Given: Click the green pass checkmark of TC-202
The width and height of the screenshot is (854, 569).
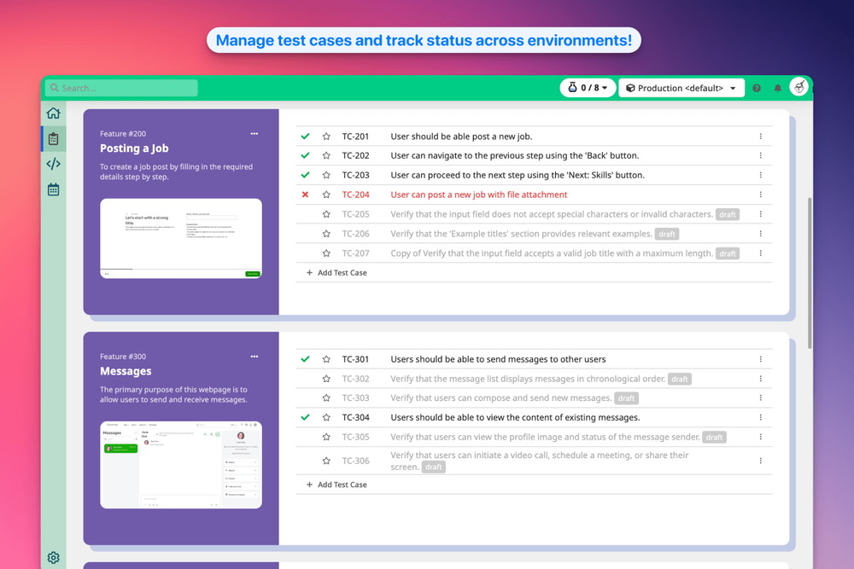Looking at the screenshot, I should (x=305, y=155).
